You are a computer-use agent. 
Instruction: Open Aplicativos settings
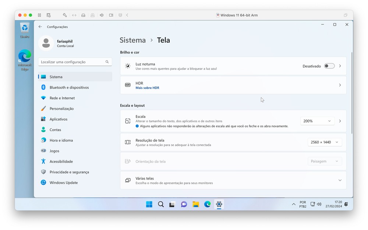(75, 119)
